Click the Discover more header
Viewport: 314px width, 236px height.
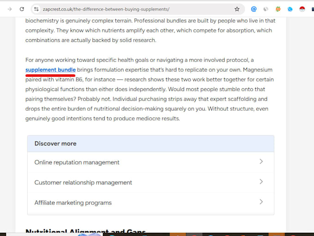click(x=151, y=144)
